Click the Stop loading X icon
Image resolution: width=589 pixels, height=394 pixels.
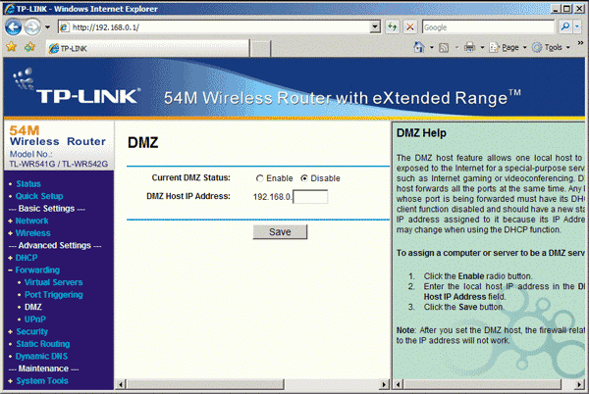pyautogui.click(x=410, y=27)
